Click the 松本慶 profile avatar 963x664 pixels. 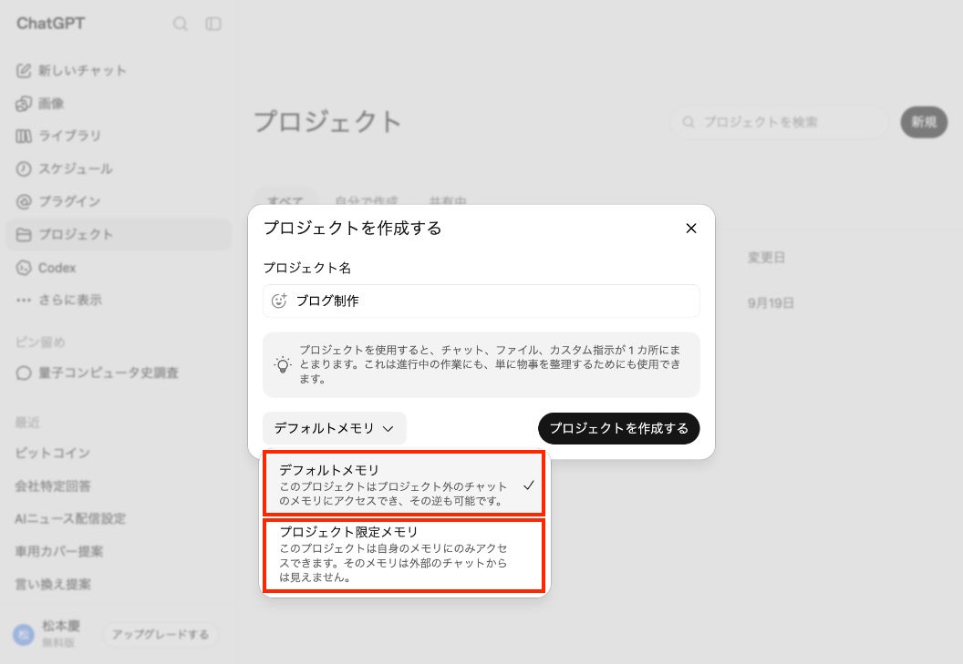tap(24, 634)
